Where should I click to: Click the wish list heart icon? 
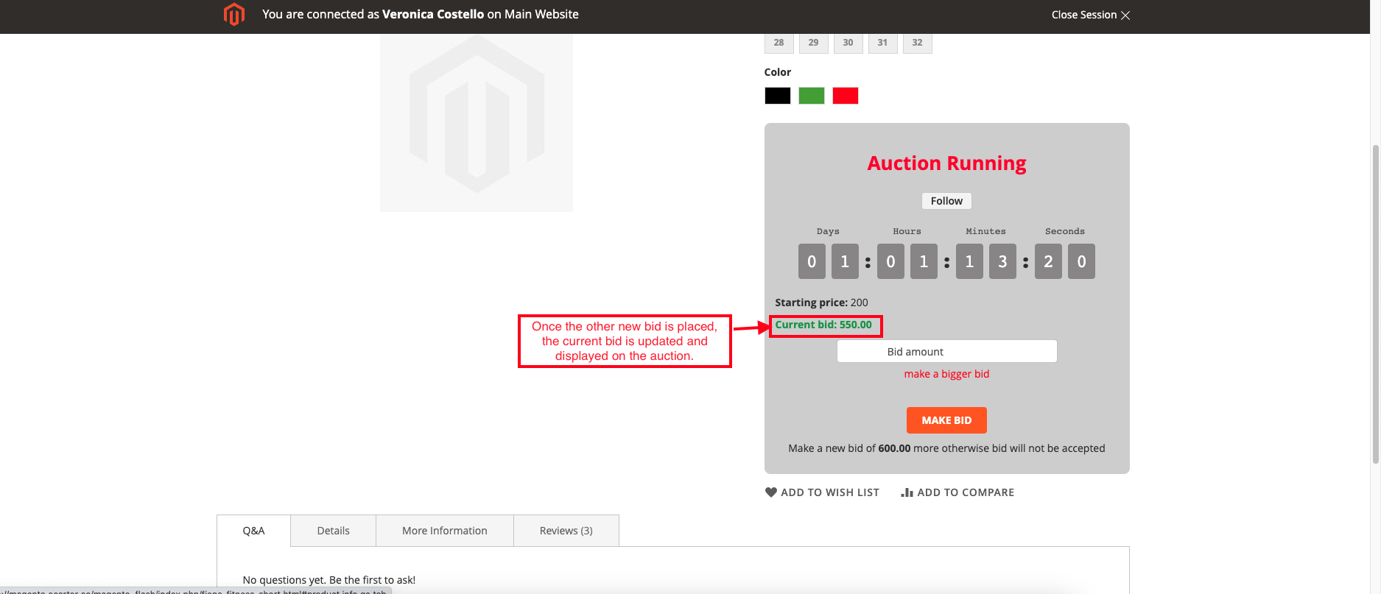pyautogui.click(x=770, y=492)
